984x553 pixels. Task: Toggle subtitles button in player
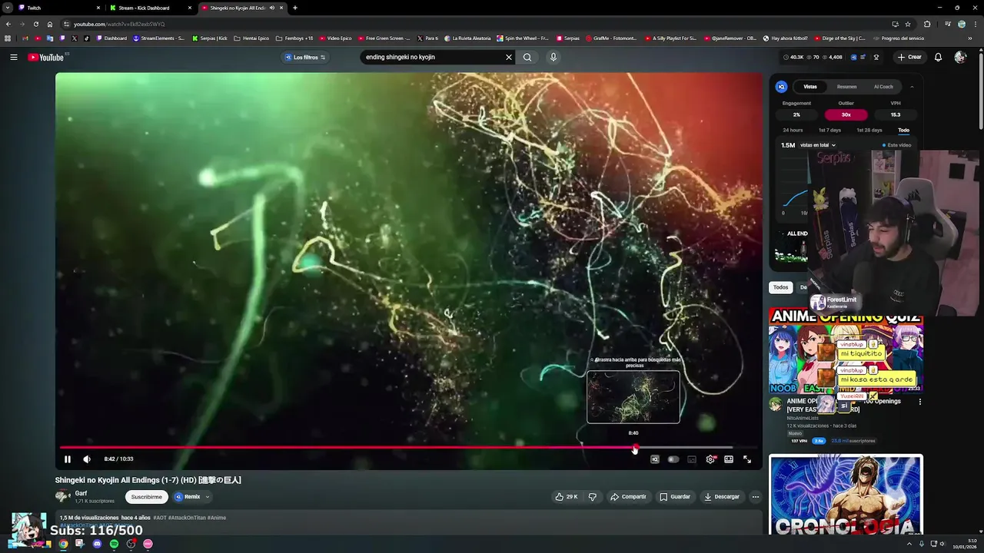(692, 459)
